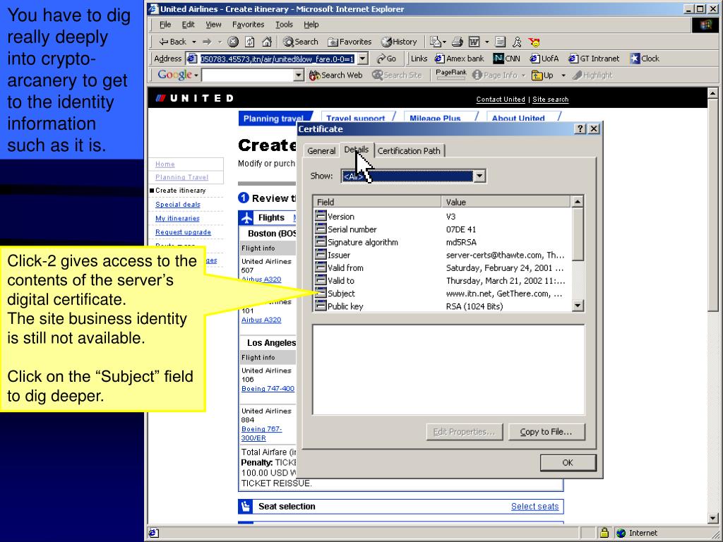Click the Field column header
This screenshot has height=542, width=723.
point(377,202)
